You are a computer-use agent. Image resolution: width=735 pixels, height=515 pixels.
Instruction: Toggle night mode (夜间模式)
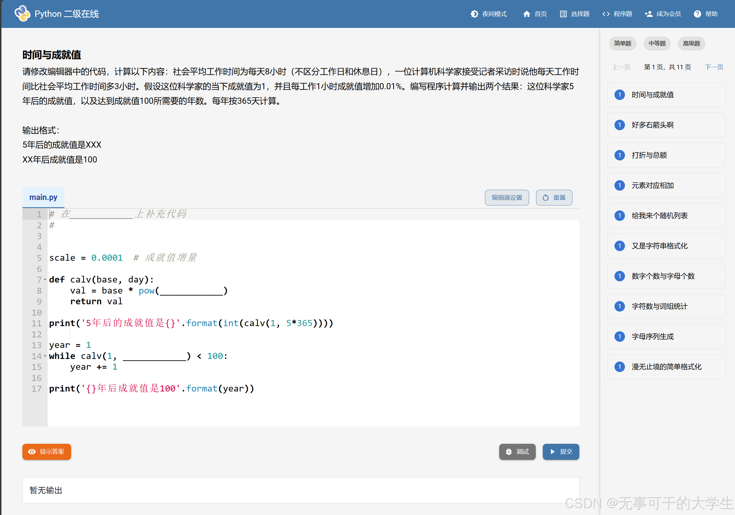click(475, 14)
